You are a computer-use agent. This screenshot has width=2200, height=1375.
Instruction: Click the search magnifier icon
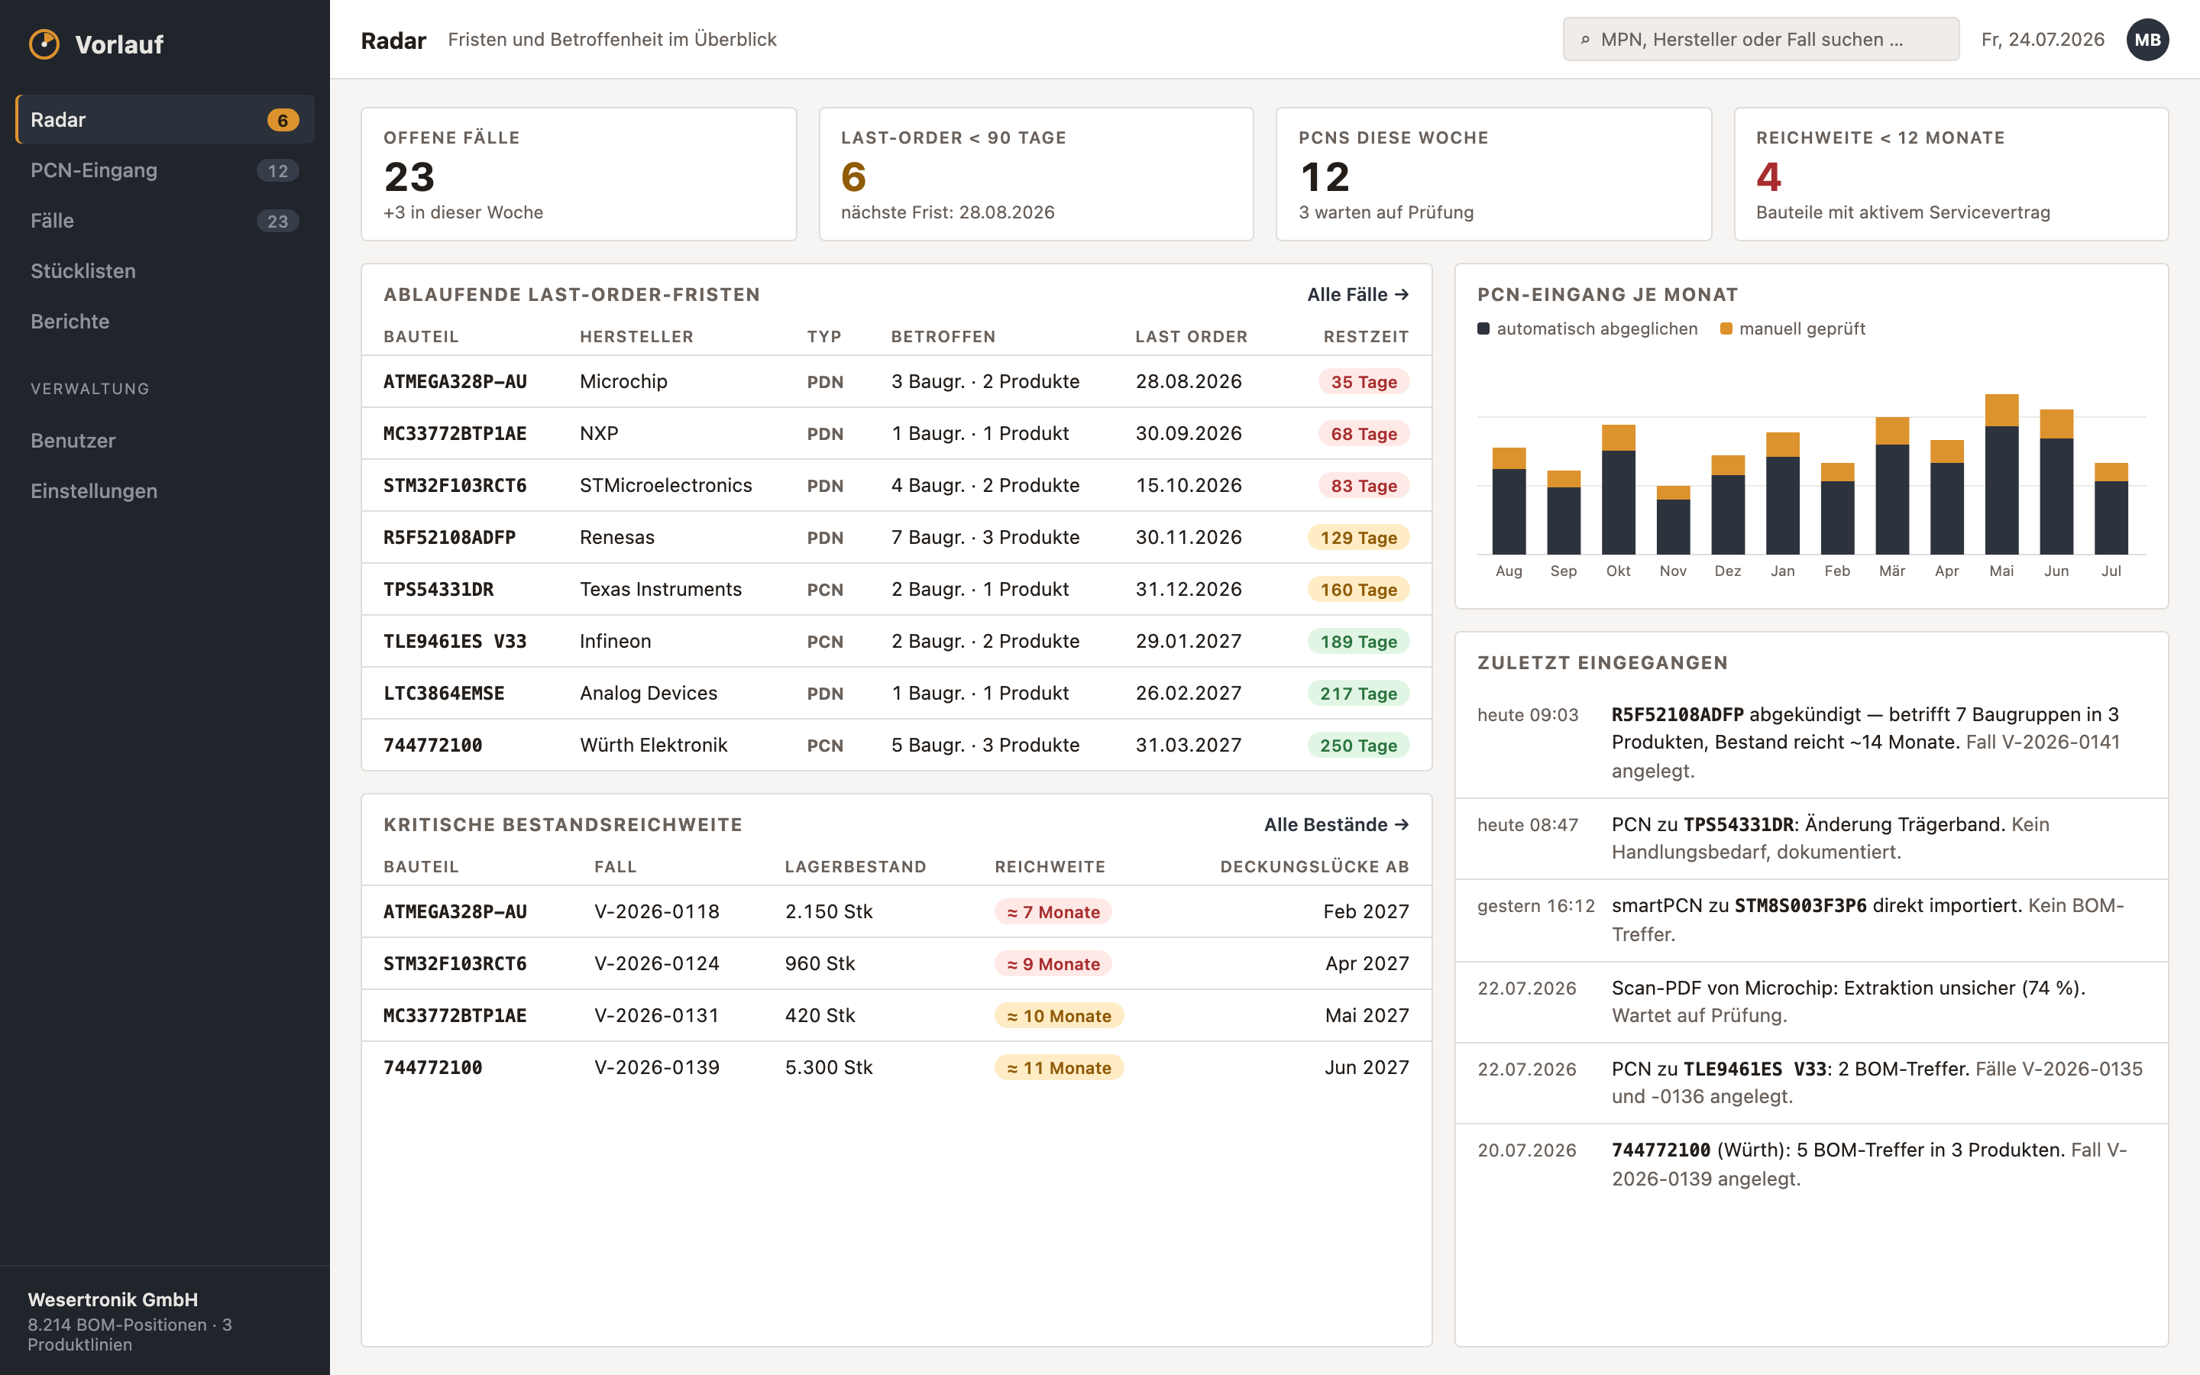1584,40
